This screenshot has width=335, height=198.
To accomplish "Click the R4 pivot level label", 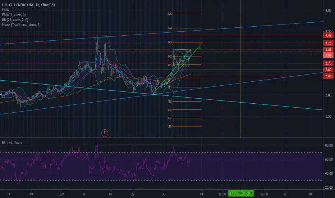I will pos(170,28).
